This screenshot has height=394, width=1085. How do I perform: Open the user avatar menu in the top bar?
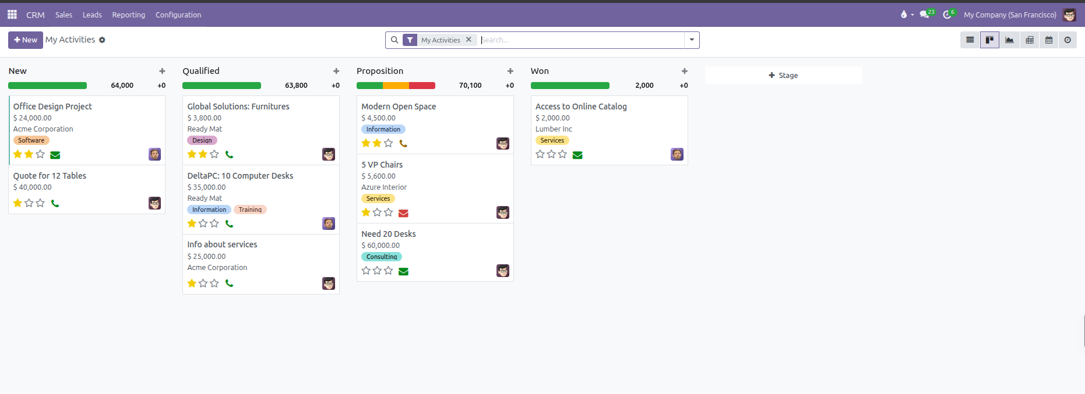point(1069,15)
